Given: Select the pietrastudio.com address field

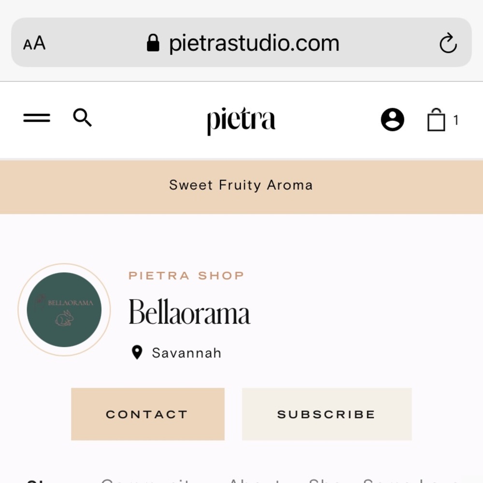Looking at the screenshot, I should coord(241,42).
